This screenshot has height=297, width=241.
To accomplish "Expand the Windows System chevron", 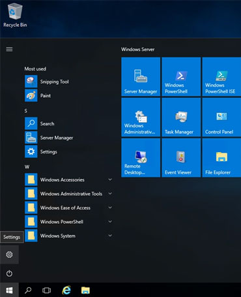I will pos(110,236).
